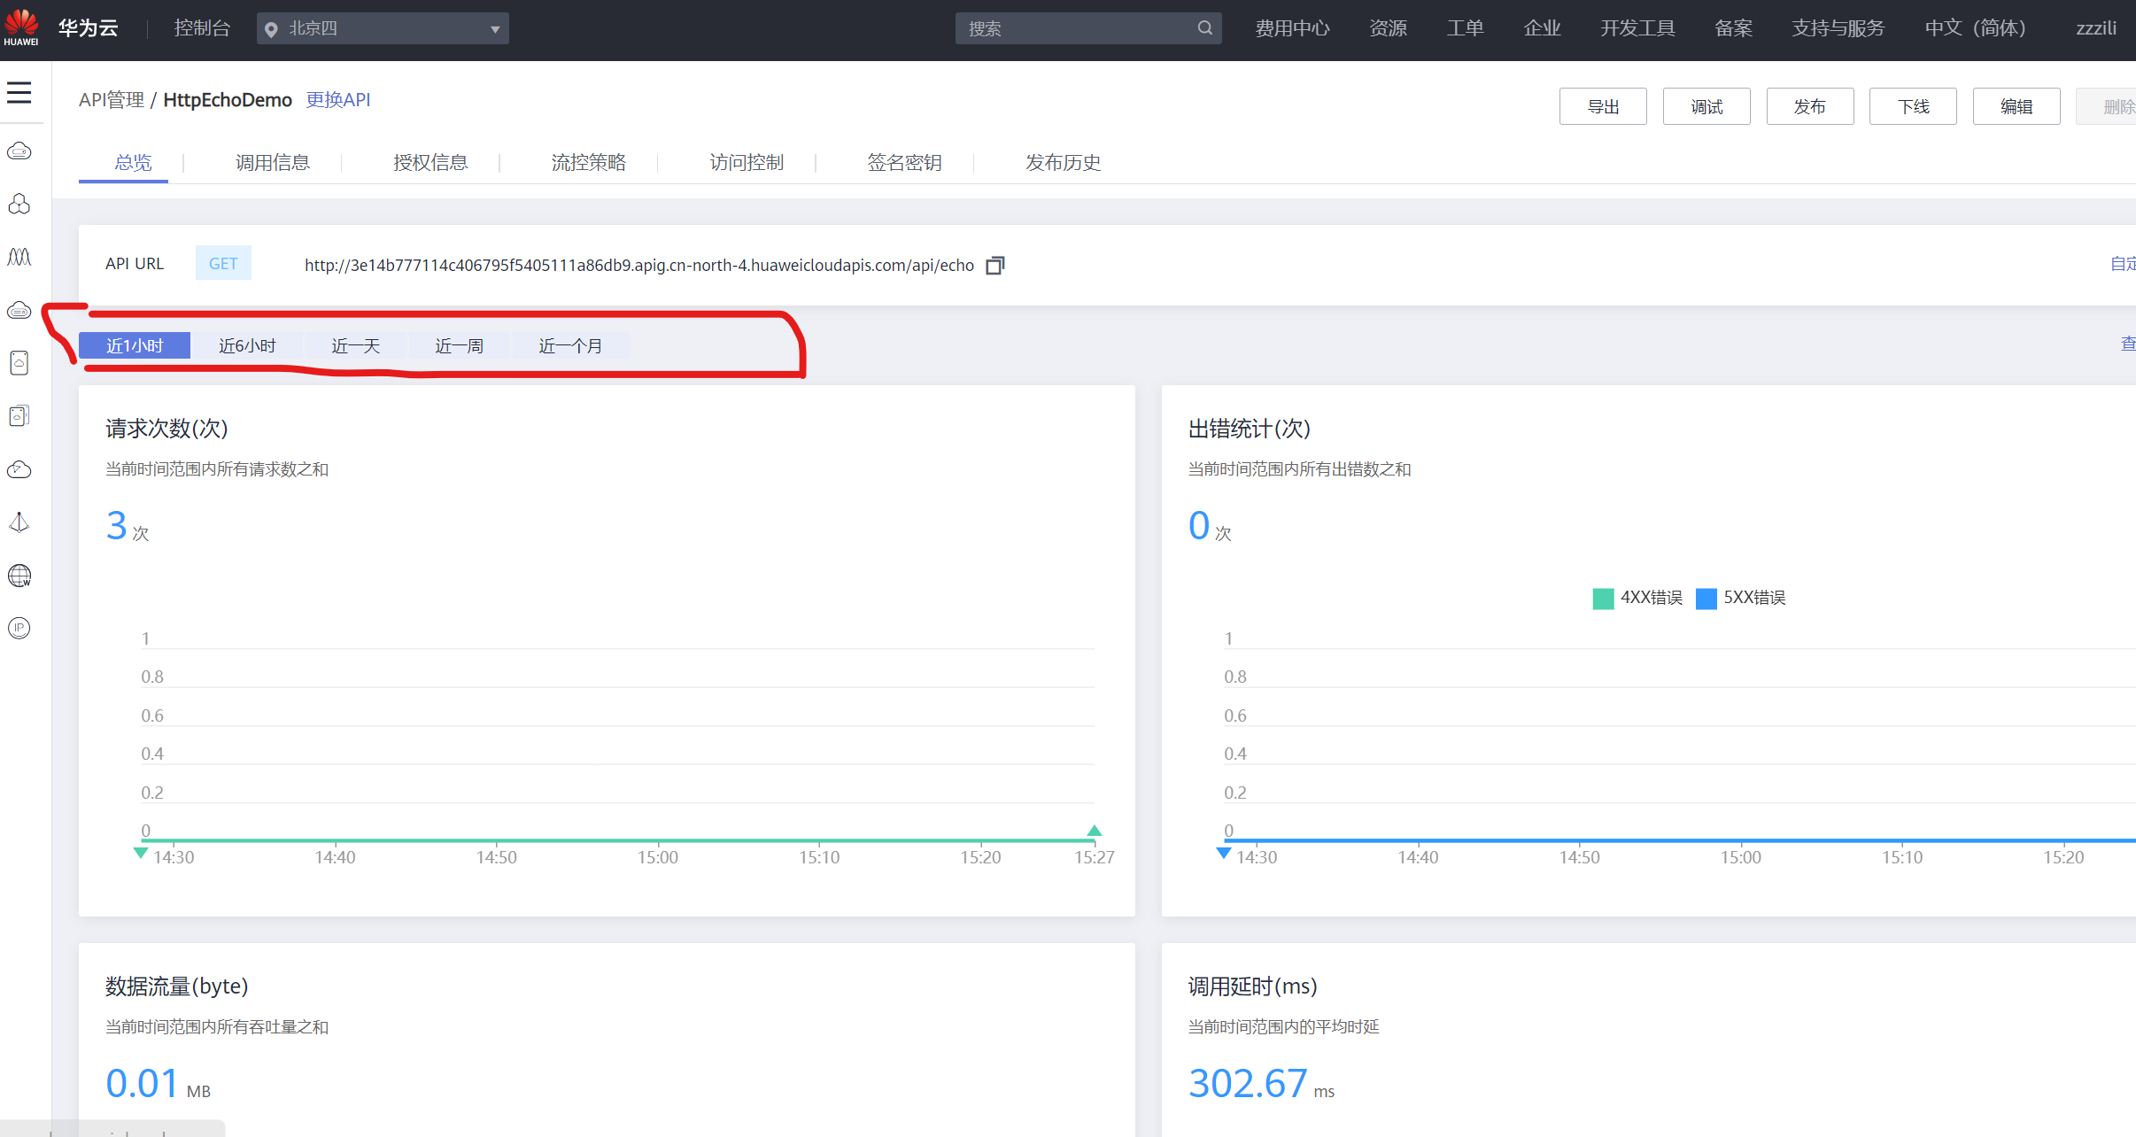Screen dimensions: 2136x1137
Task: Copy the API URL with the copy icon
Action: coord(995,265)
